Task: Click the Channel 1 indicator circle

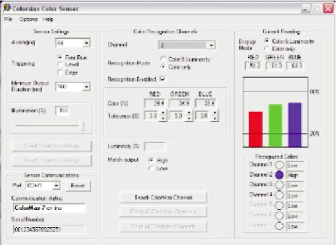Action: (279, 165)
